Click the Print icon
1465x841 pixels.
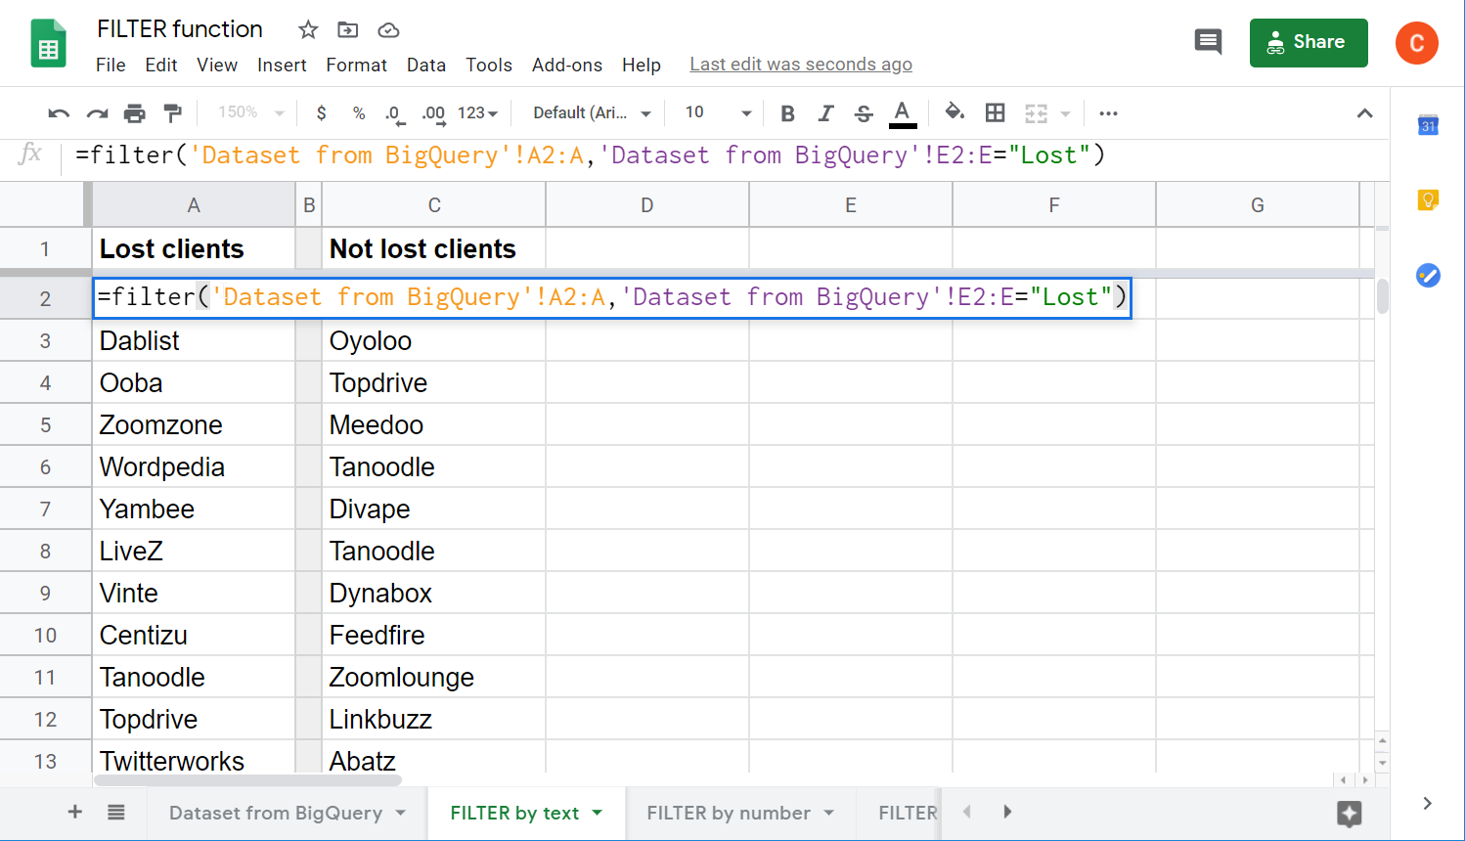tap(134, 112)
